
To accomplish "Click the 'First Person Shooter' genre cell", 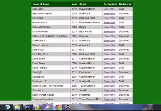I will click(x=90, y=23).
